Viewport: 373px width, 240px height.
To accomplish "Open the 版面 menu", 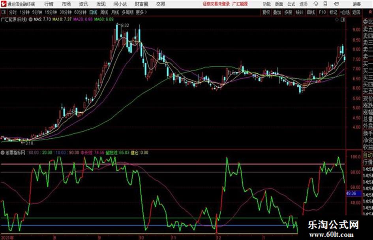I will click(279, 4).
